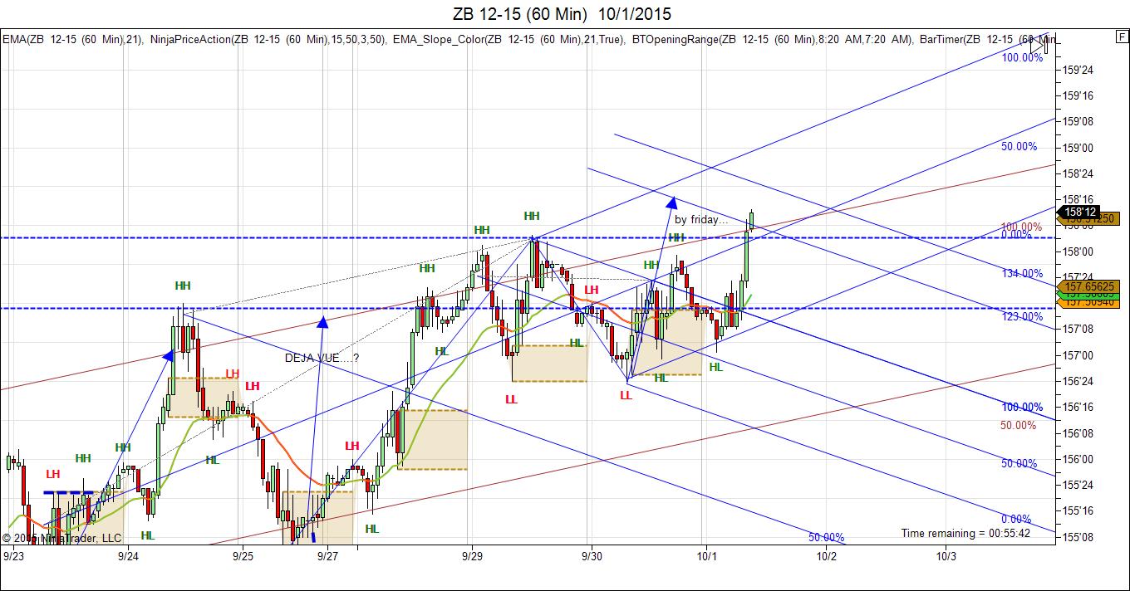Click the 156'16 price axis label
The image size is (1130, 591).
[1078, 407]
